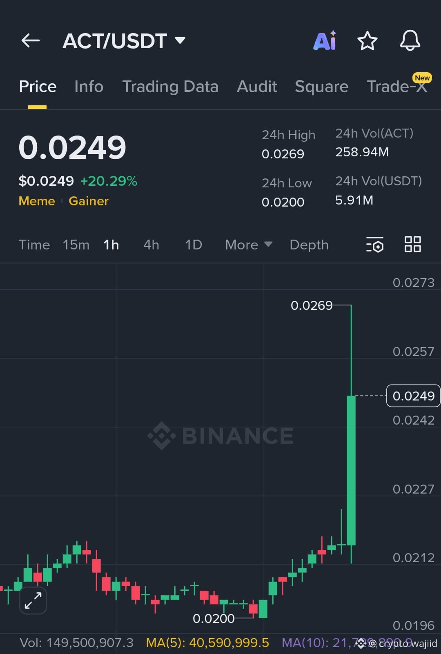Switch to the Info tab
Image resolution: width=441 pixels, height=654 pixels.
tap(89, 87)
